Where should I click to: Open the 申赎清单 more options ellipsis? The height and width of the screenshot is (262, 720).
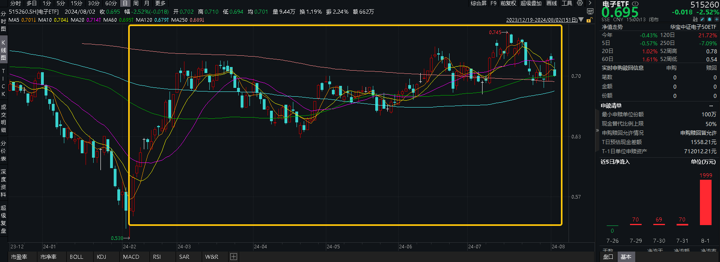pyautogui.click(x=711, y=106)
